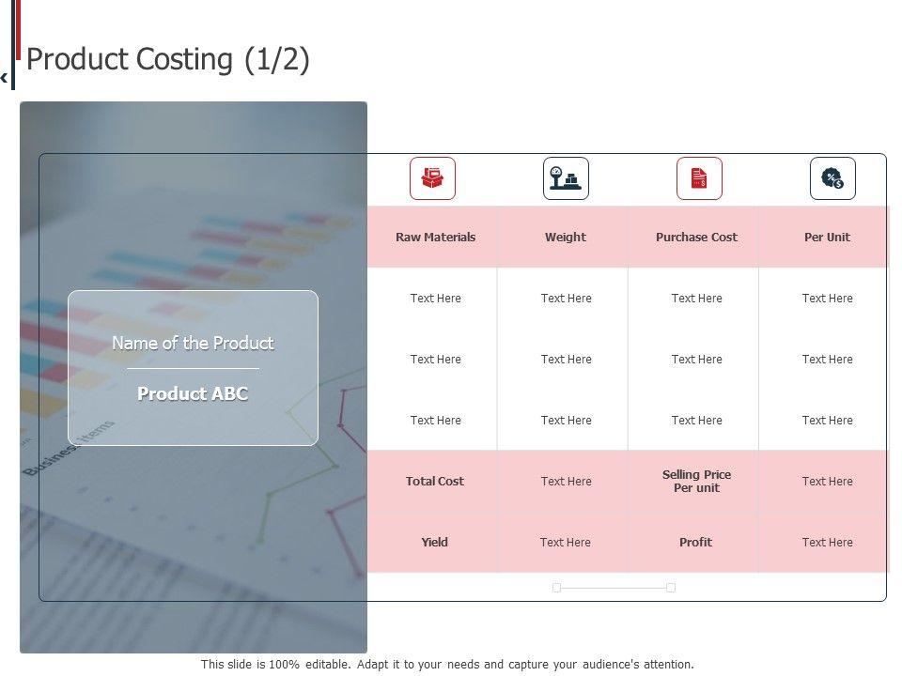Image resolution: width=902 pixels, height=676 pixels.
Task: Click the per unit percent-dollar badge icon
Action: coord(833,178)
